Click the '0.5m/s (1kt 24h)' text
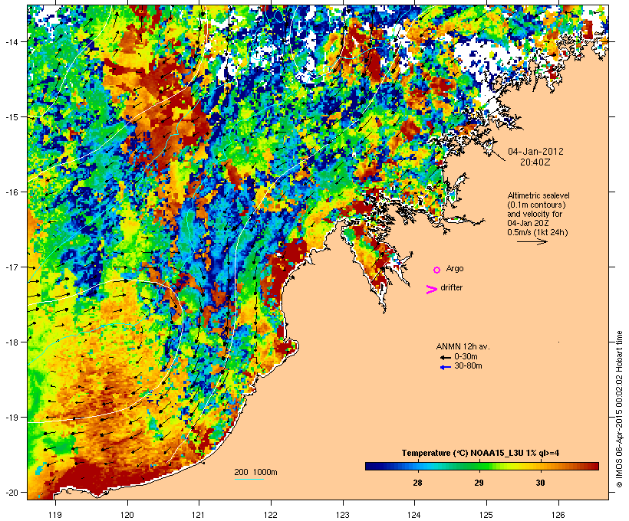Screen dimensions: 629x521 click(538, 232)
